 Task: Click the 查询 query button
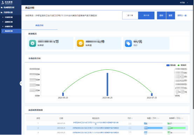click(x=161, y=15)
